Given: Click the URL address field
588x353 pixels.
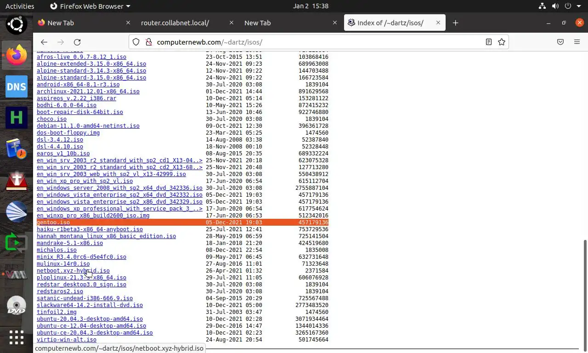Looking at the screenshot, I should (319, 42).
